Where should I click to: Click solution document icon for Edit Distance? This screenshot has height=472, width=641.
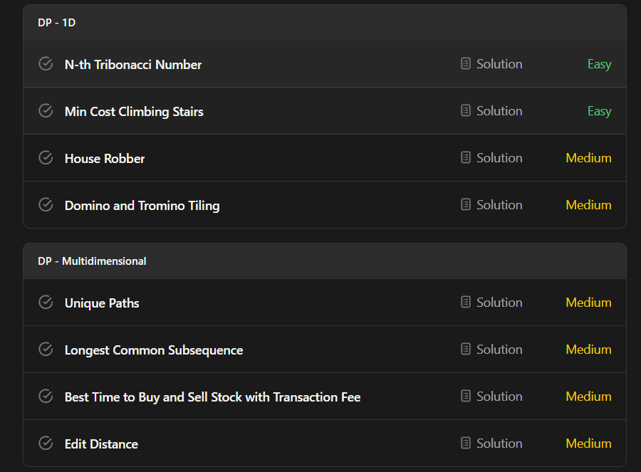point(466,444)
